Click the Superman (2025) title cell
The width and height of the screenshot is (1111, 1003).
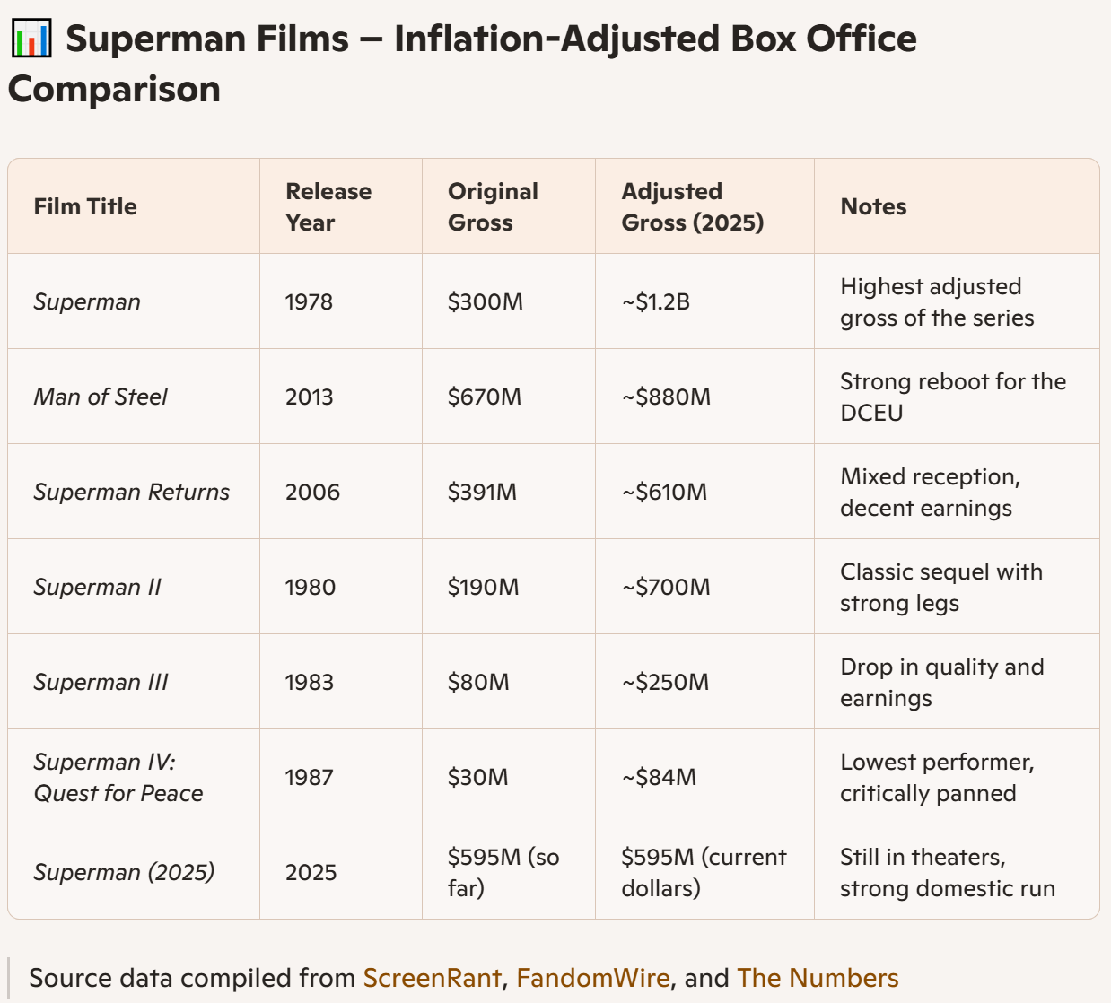[134, 872]
